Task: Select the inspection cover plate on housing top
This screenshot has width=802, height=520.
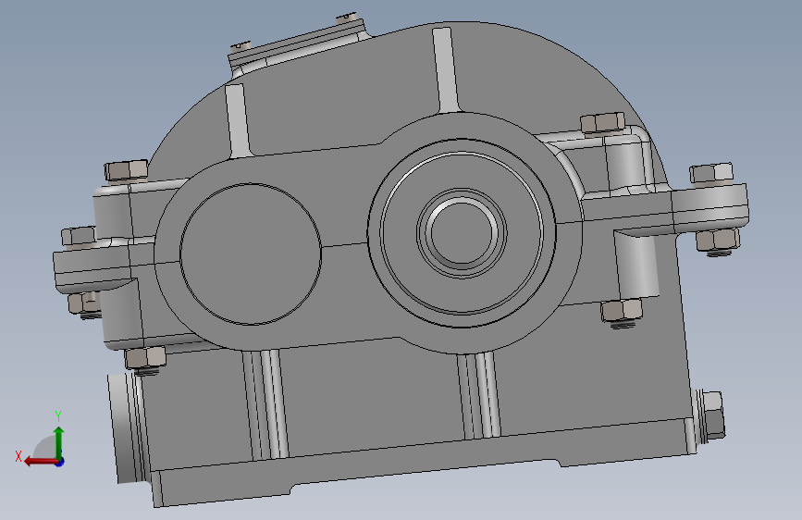Action: 298,43
